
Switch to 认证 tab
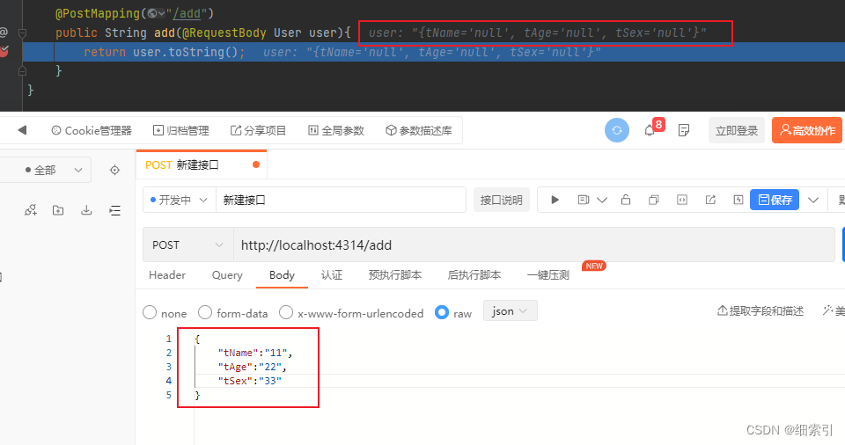click(332, 274)
